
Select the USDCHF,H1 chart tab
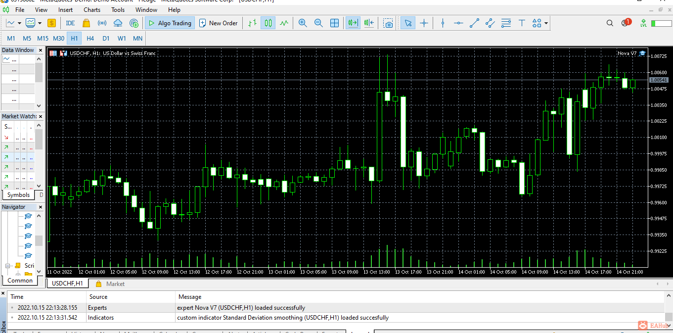coord(67,284)
